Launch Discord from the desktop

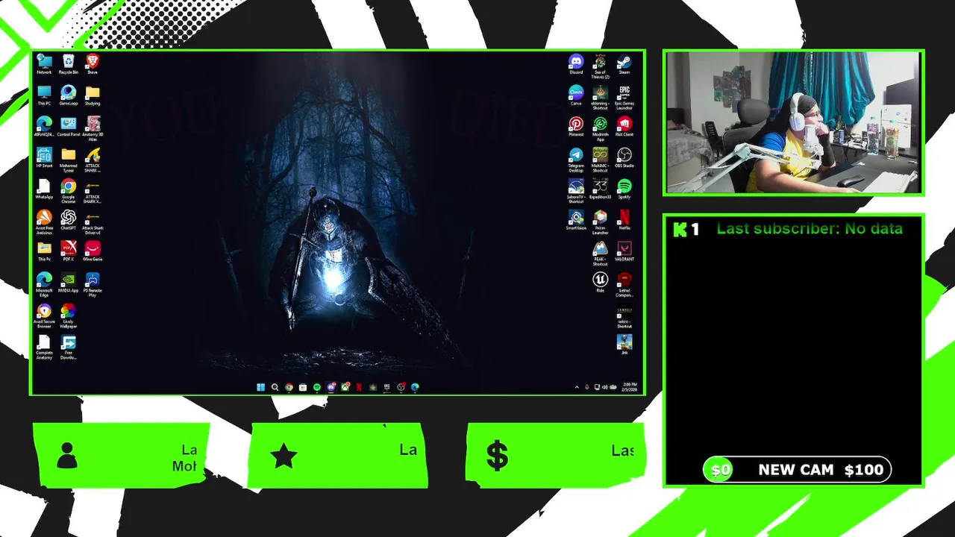click(576, 63)
